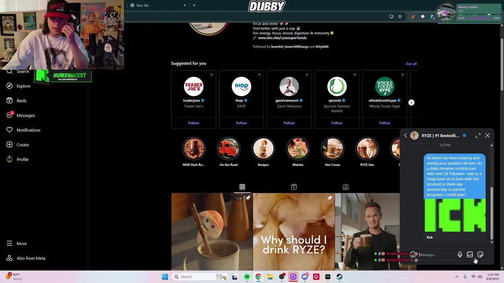The width and height of the screenshot is (504, 283).
Task: Open th3ydidit follower link
Action: click(x=322, y=47)
